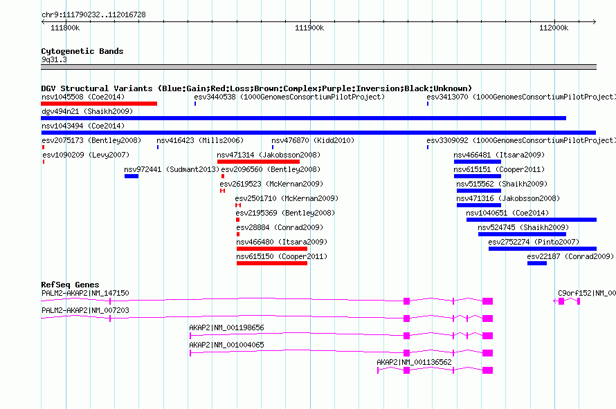Click the esv22187 (Conrad2009) blue bar
The width and height of the screenshot is (616, 409).
tap(537, 263)
